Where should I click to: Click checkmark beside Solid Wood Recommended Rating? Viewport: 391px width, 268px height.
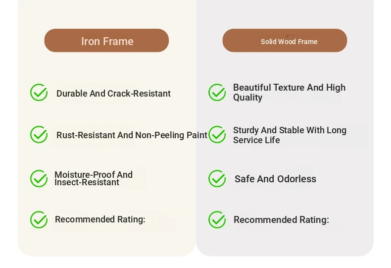[x=217, y=220]
